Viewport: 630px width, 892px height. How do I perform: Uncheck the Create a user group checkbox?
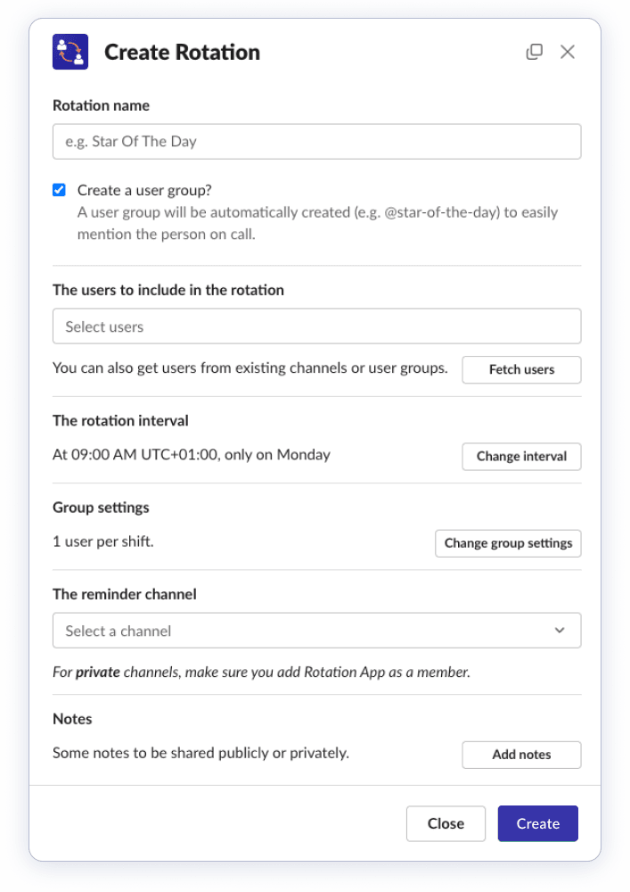pos(59,189)
